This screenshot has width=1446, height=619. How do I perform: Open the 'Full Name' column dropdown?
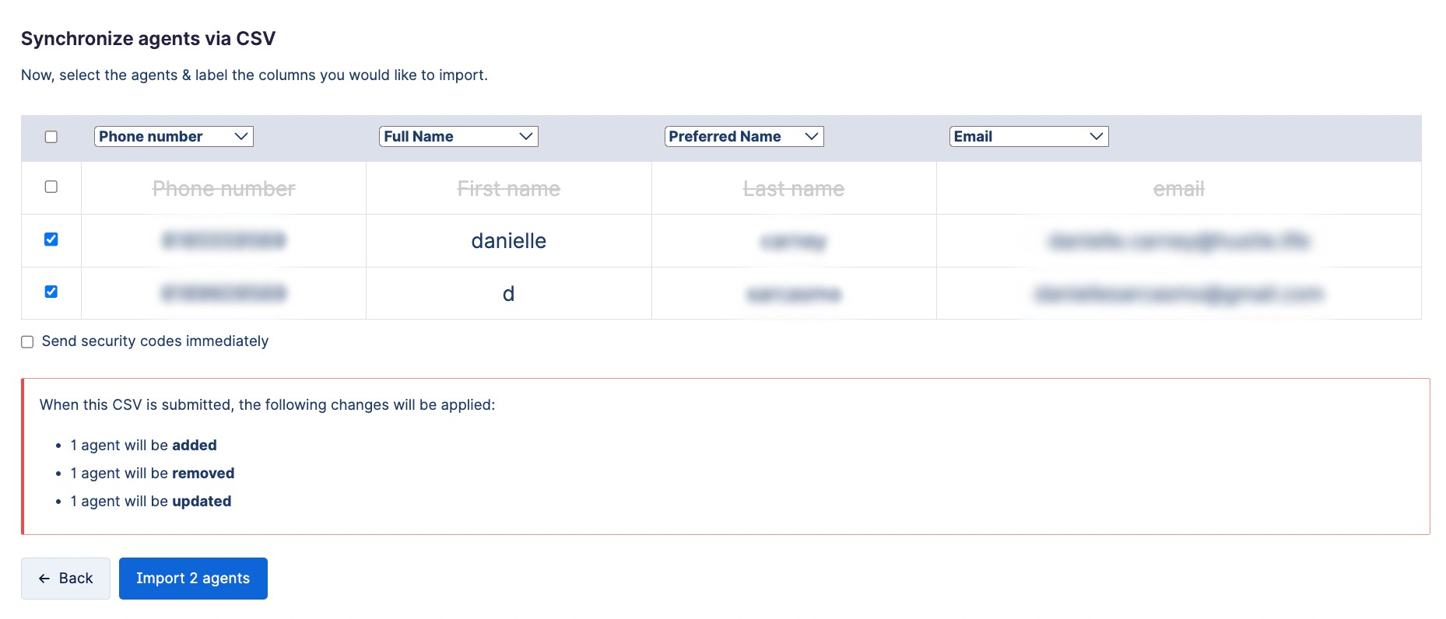pyautogui.click(x=458, y=136)
